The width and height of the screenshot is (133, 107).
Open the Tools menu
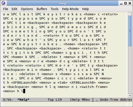click(x=54, y=9)
